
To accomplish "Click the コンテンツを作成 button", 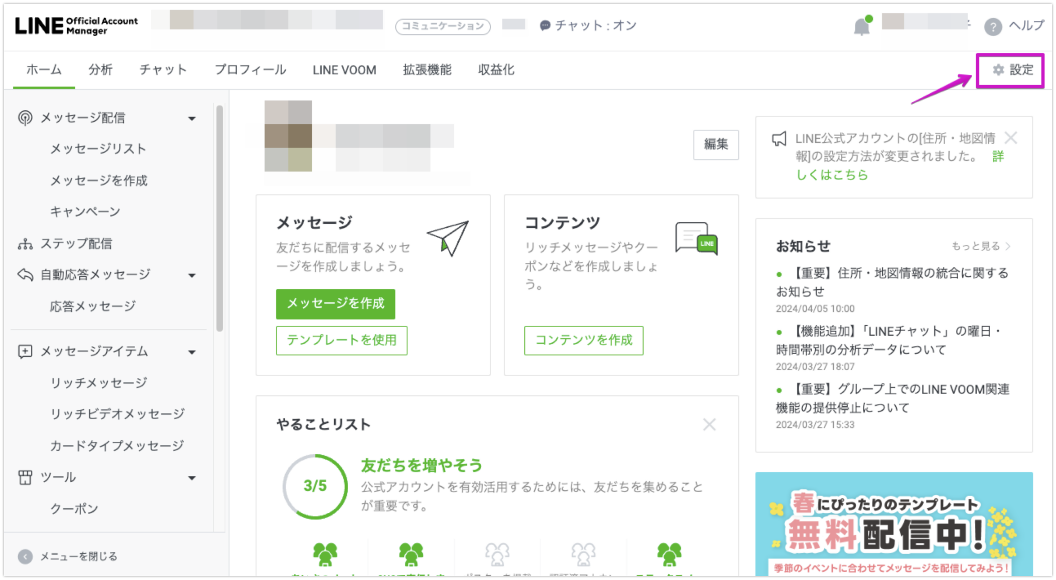I will tap(583, 340).
